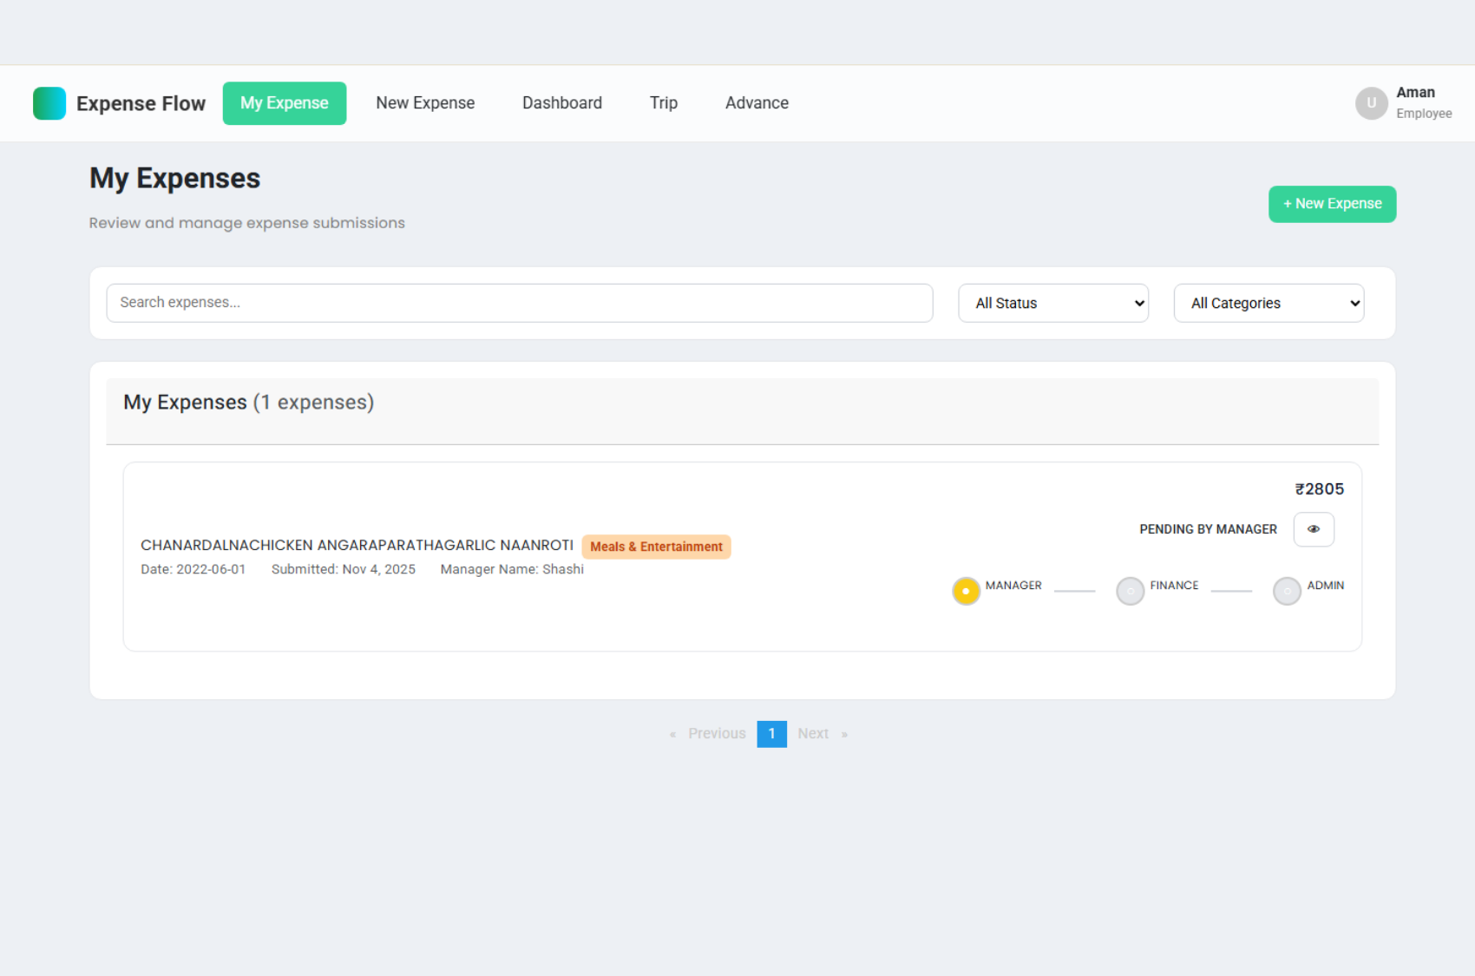Click the Expense Flow green logo icon

pos(49,103)
